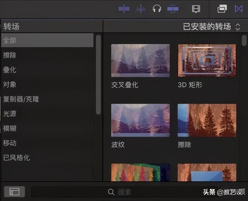Select 波纹 transition thumbnail

coord(140,120)
